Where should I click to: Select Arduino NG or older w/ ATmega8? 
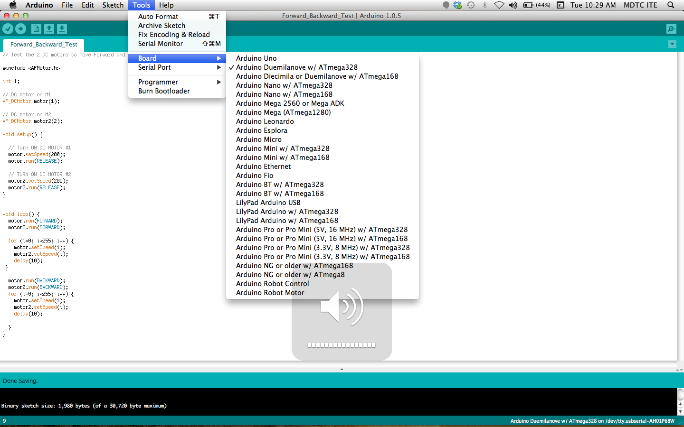tap(323, 275)
